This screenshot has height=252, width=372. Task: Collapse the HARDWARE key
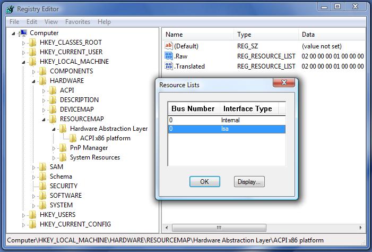click(33, 81)
